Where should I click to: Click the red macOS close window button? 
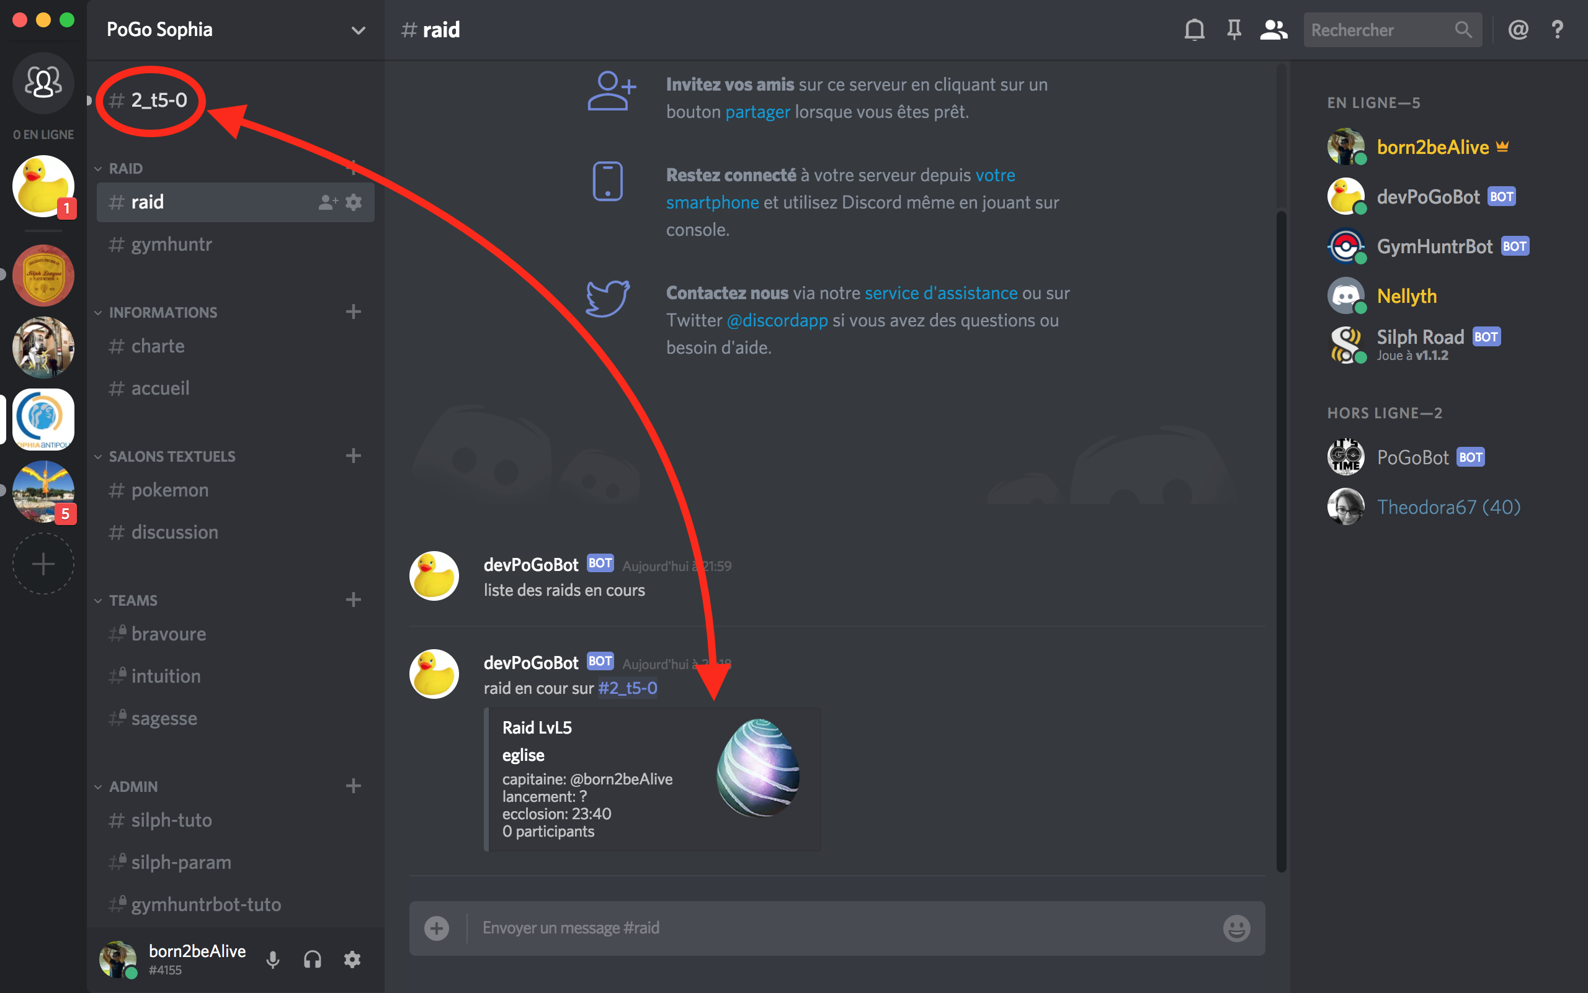20,20
